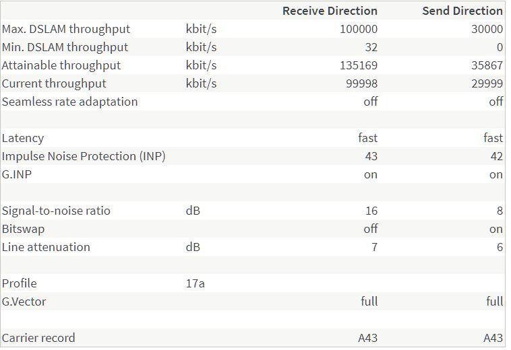Click the Seamless rate adaptation label
This screenshot has width=511, height=350.
coord(69,102)
